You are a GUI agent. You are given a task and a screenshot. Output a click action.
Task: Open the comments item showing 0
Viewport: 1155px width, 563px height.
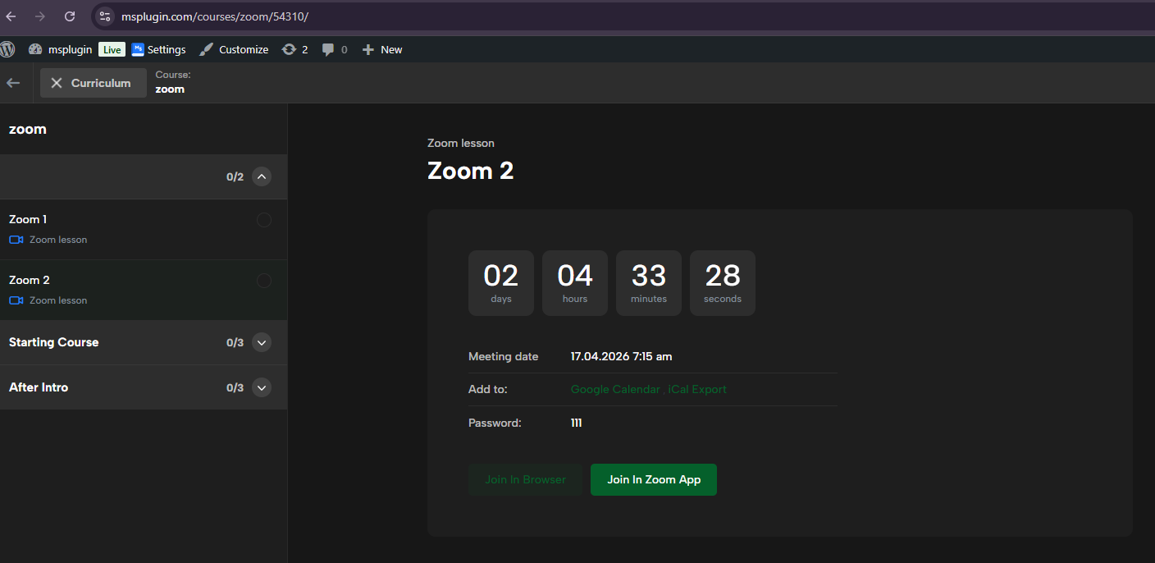[x=335, y=49]
